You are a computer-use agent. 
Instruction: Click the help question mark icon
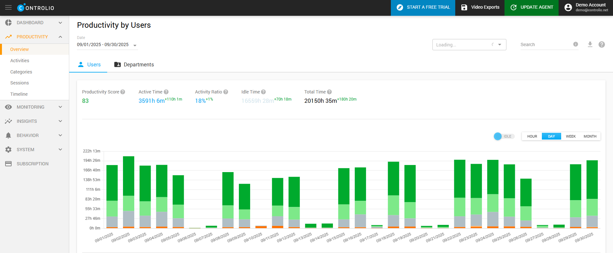[601, 44]
